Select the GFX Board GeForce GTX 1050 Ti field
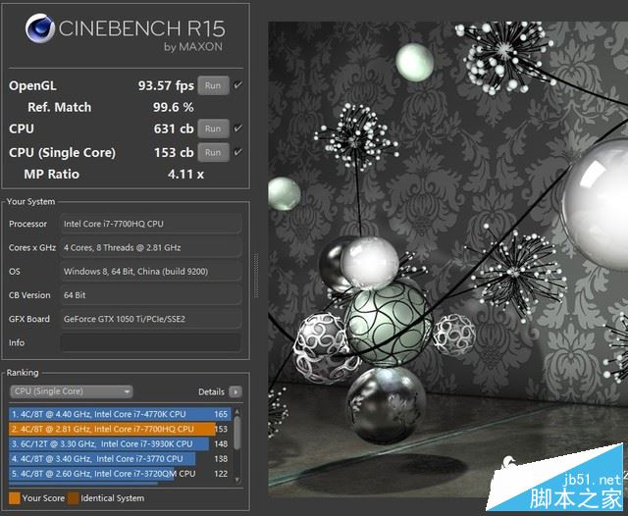 150,319
